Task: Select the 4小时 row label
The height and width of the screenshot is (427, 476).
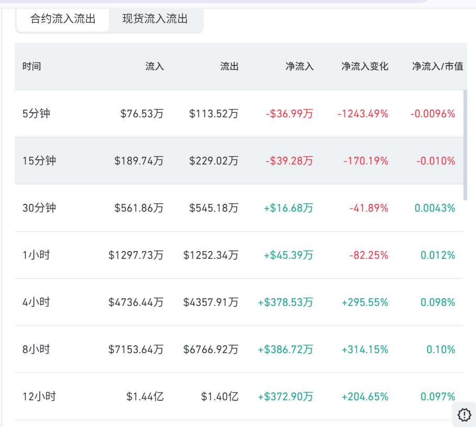Action: [x=36, y=302]
